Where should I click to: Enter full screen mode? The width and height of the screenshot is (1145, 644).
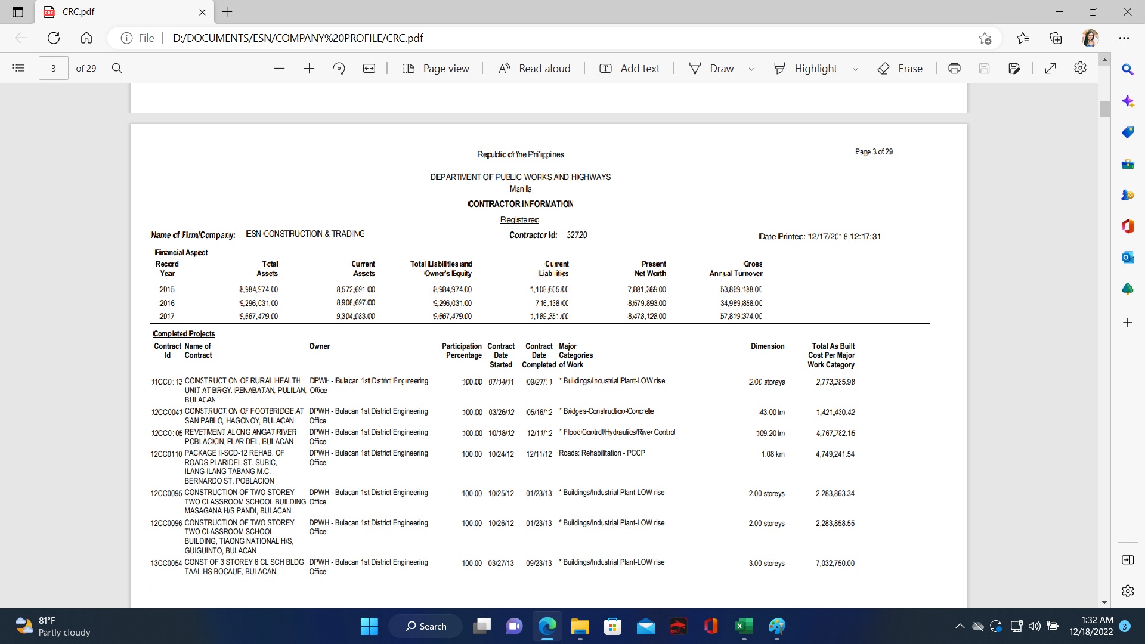(1051, 68)
